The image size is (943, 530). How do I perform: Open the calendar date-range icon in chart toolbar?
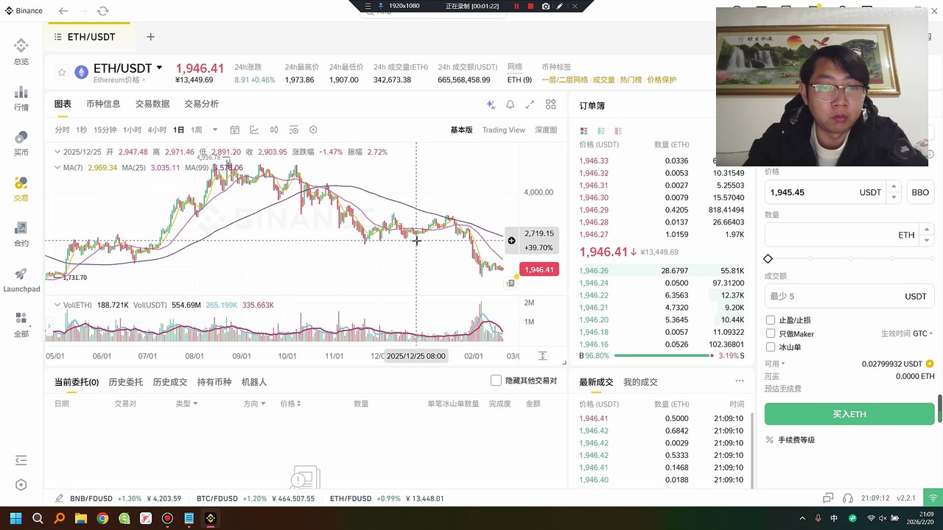234,130
